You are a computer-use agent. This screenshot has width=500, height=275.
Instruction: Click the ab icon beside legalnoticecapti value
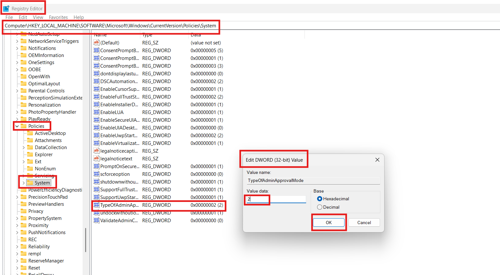pos(96,151)
